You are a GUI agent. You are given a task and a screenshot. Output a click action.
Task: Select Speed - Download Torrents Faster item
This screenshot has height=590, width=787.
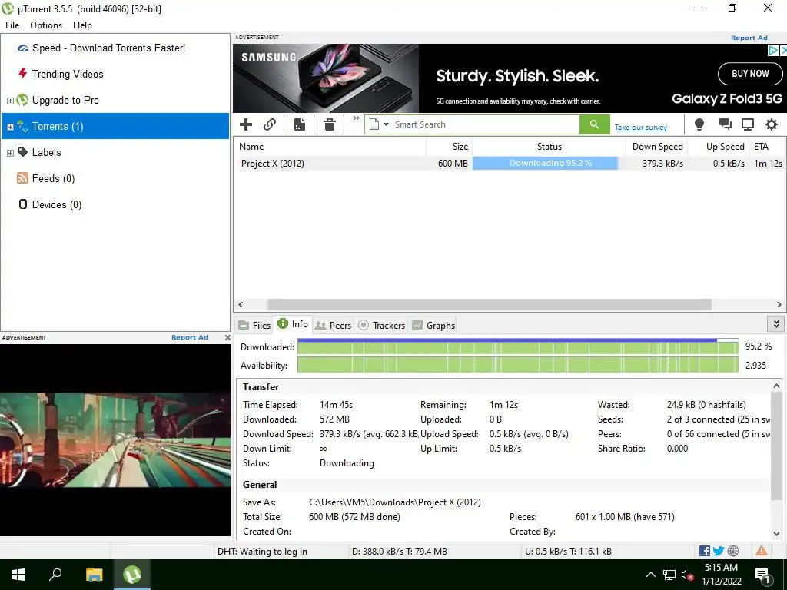point(108,48)
